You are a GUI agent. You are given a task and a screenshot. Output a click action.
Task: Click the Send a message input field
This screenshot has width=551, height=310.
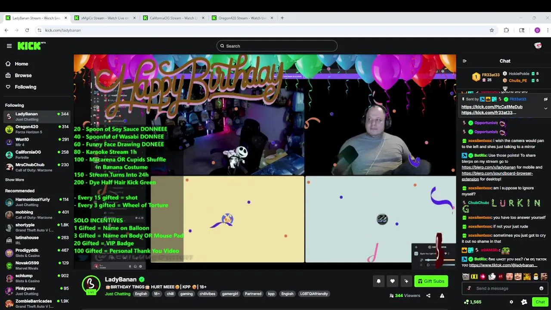tap(505, 288)
